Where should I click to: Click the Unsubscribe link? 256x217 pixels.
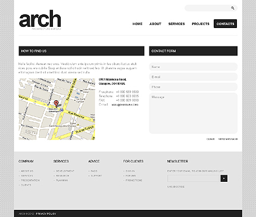pyautogui.click(x=176, y=187)
